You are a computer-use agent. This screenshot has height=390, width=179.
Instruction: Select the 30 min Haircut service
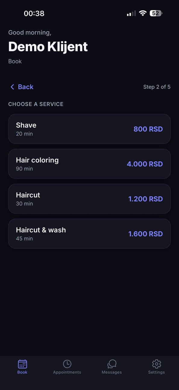click(89, 199)
